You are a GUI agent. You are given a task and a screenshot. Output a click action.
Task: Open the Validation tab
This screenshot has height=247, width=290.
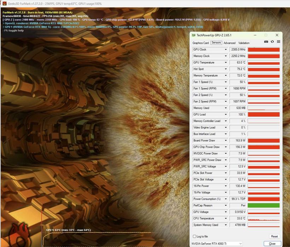pos(244,43)
